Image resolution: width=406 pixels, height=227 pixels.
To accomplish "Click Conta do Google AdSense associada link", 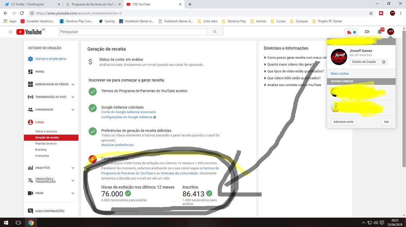I will 128,112.
